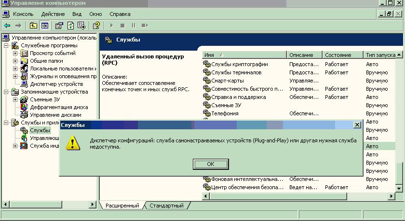Click the Up one level folder icon
The width and height of the screenshot is (405, 221).
pos(33,26)
